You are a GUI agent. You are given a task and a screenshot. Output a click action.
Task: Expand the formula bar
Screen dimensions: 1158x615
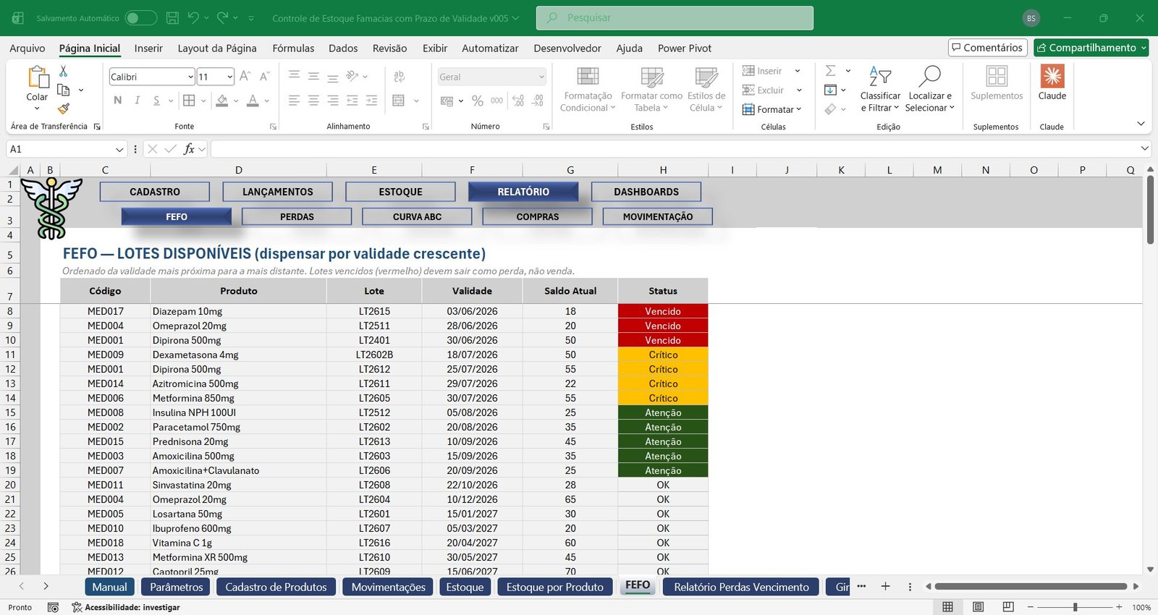(1144, 148)
